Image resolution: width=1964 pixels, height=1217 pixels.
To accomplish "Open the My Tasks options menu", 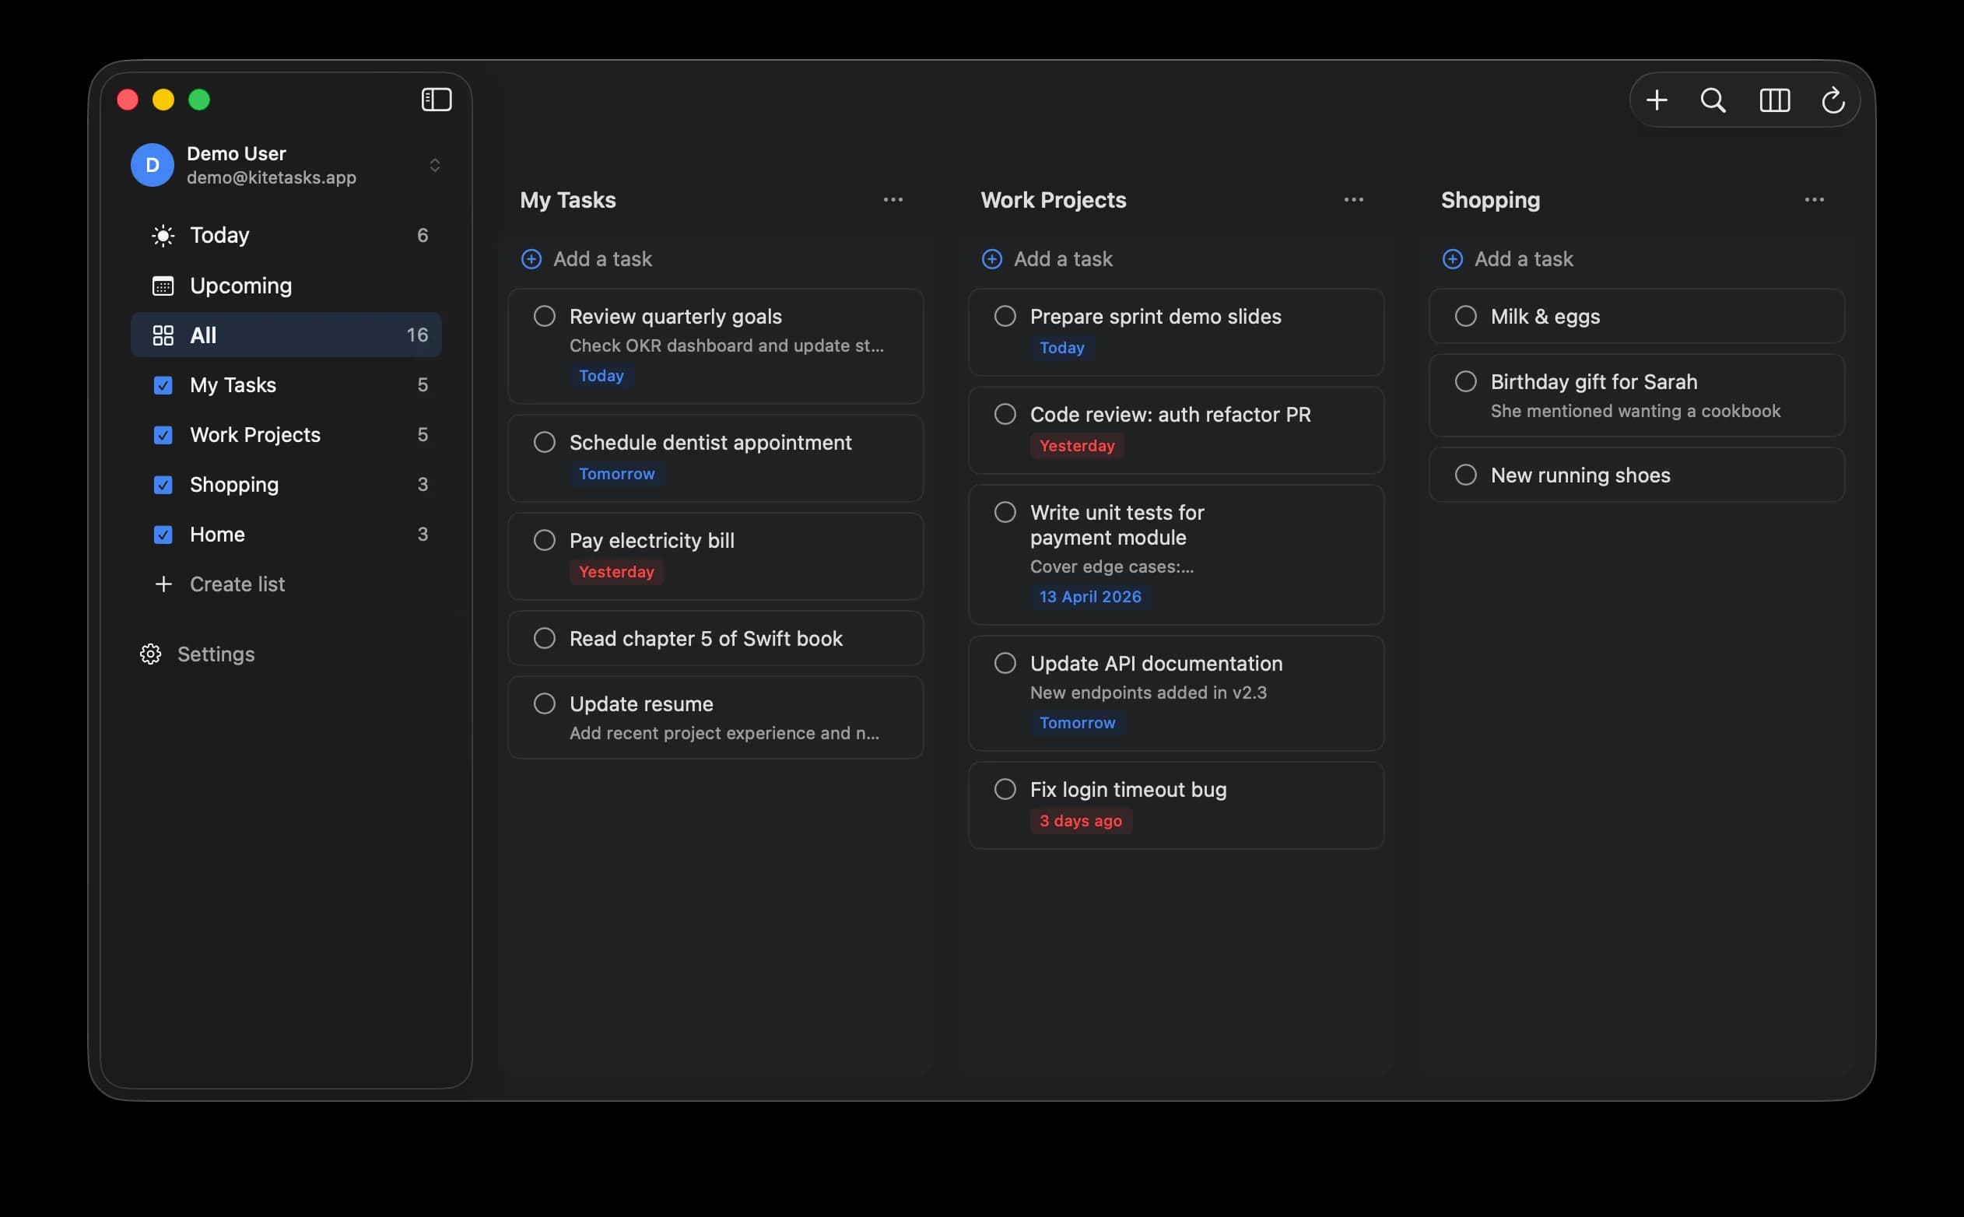I will click(x=893, y=198).
